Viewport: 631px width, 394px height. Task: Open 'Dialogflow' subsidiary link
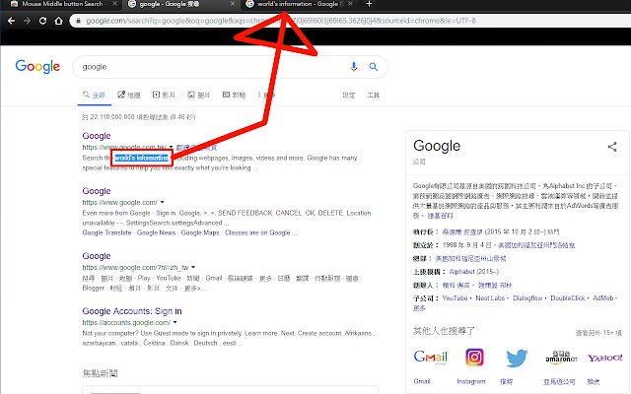click(527, 298)
